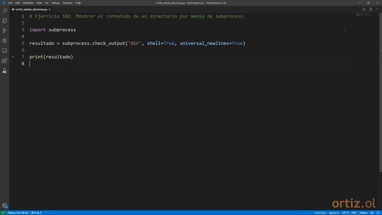
Task: Click the 'resultado' variable on line 5
Action: 42,44
